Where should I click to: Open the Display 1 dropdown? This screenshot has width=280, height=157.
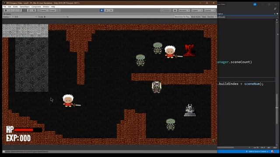point(8,17)
